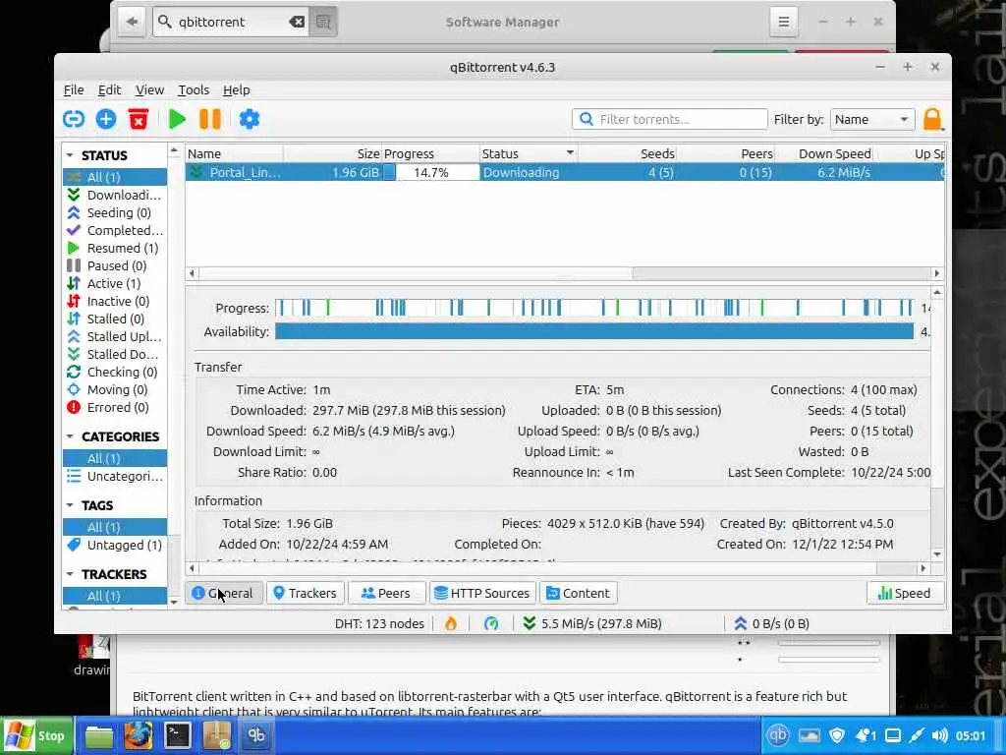Viewport: 1006px width, 755px height.
Task: Click the torrent pieces Progress bar
Action: (594, 308)
